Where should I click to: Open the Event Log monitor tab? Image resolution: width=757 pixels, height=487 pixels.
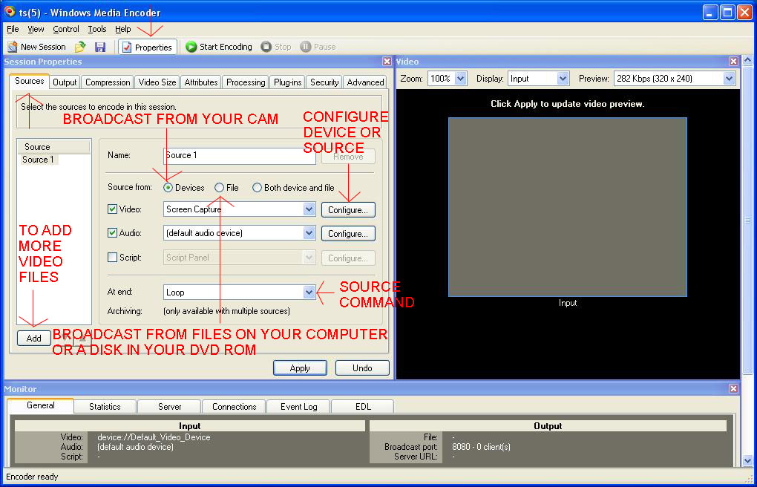coord(299,406)
